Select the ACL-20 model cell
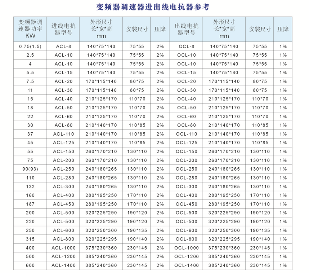 pyautogui.click(x=63, y=82)
